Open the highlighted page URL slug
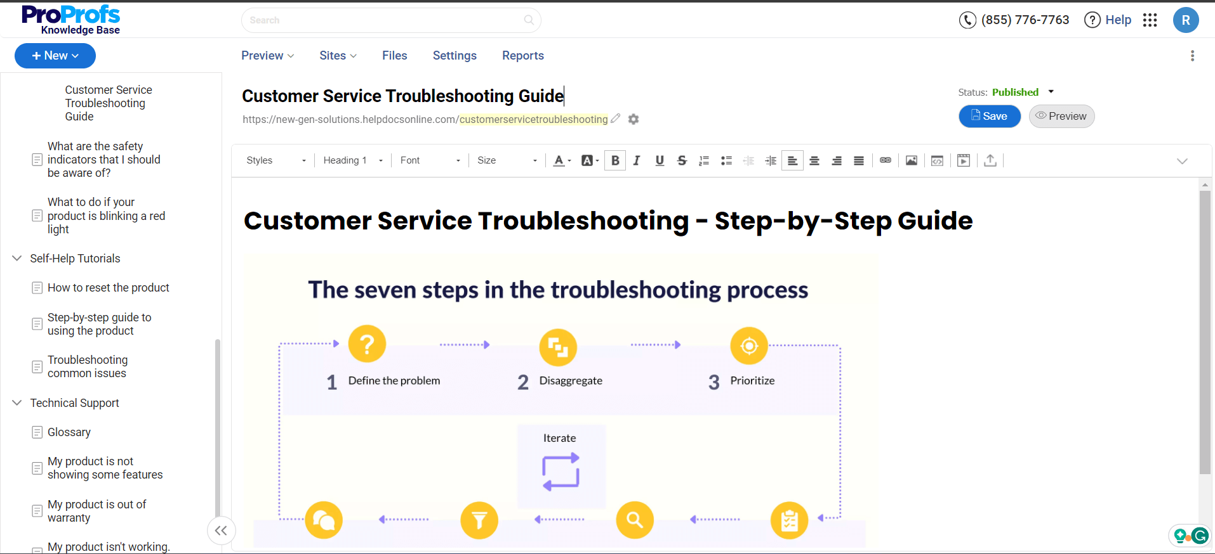1215x554 pixels. [x=533, y=119]
